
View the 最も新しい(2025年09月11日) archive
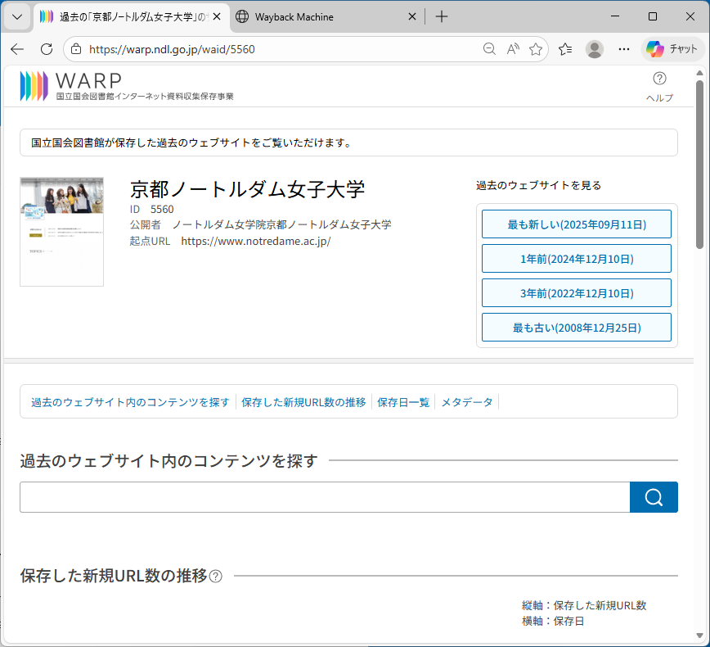coord(577,224)
